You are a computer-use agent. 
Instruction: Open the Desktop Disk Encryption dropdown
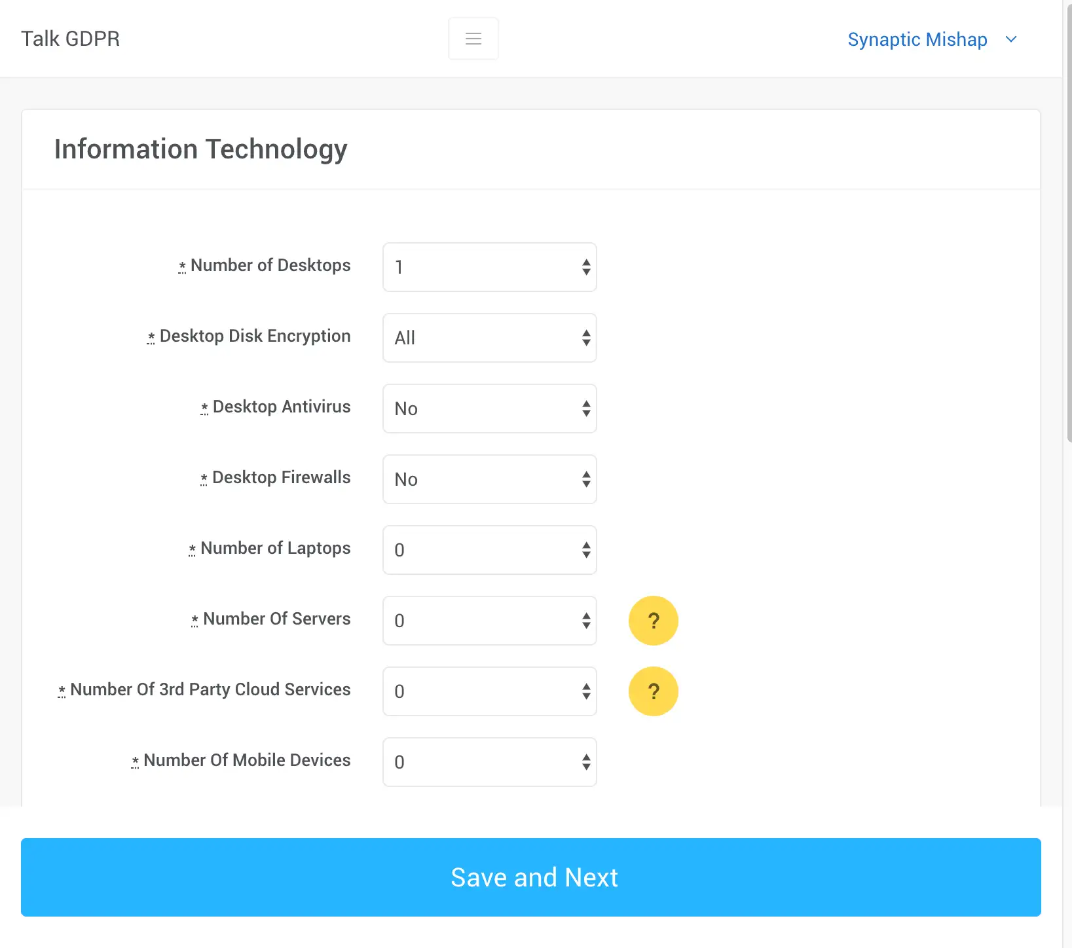click(x=489, y=338)
